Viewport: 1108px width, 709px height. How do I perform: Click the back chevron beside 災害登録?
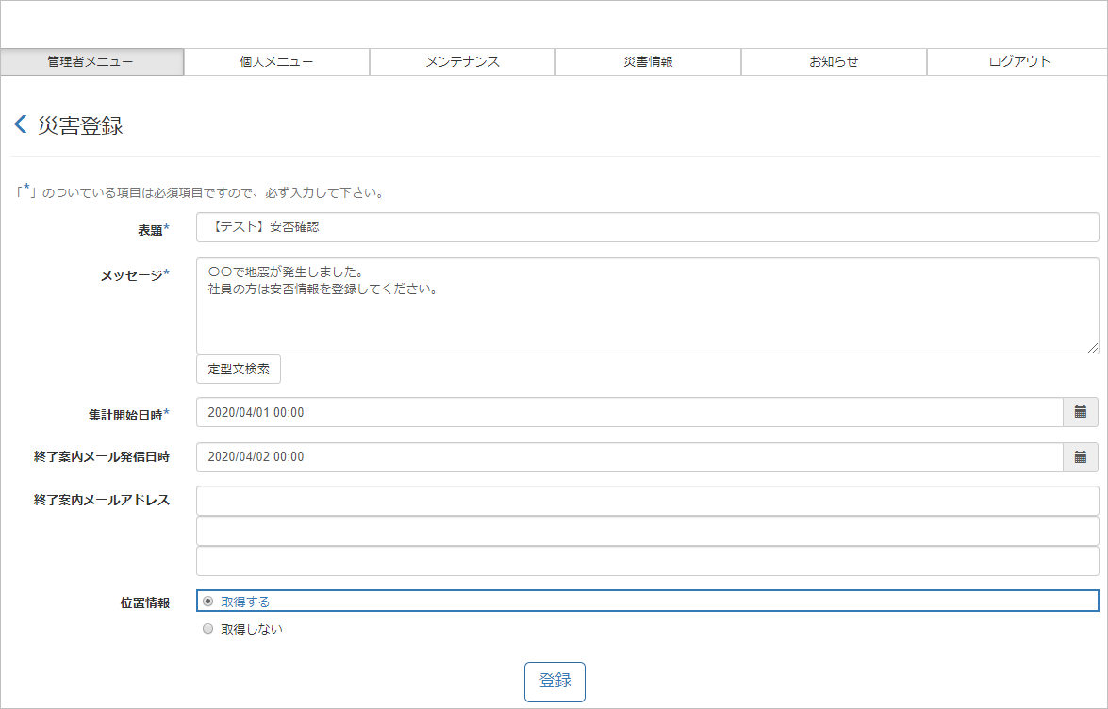(18, 124)
